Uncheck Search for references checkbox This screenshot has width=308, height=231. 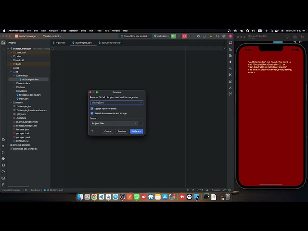tap(92, 109)
